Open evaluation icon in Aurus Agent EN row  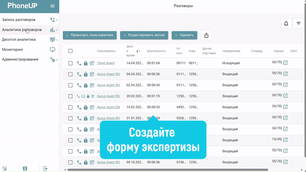coord(285,107)
